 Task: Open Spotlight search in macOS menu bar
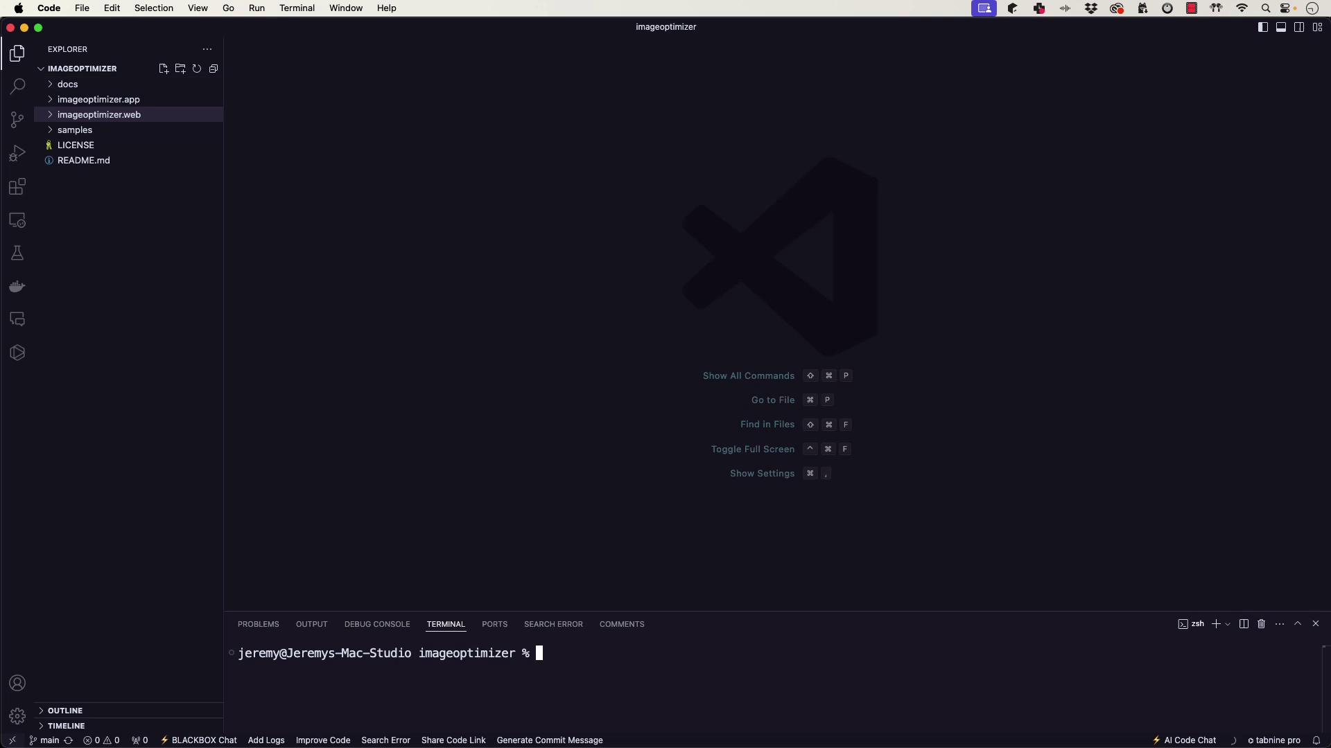coord(1266,8)
